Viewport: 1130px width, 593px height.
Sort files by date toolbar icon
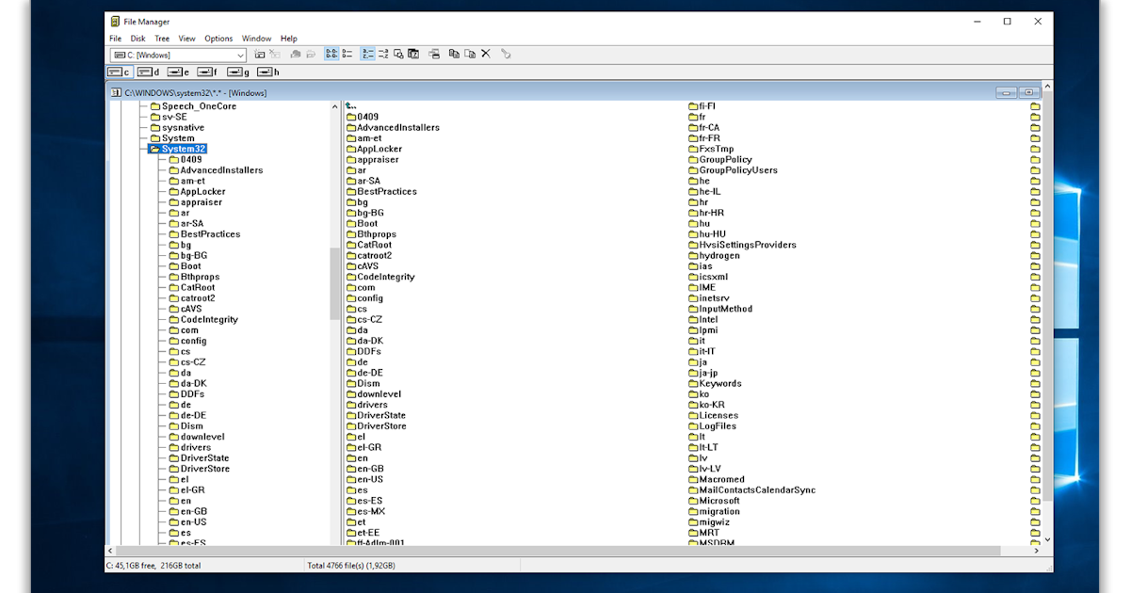click(412, 55)
